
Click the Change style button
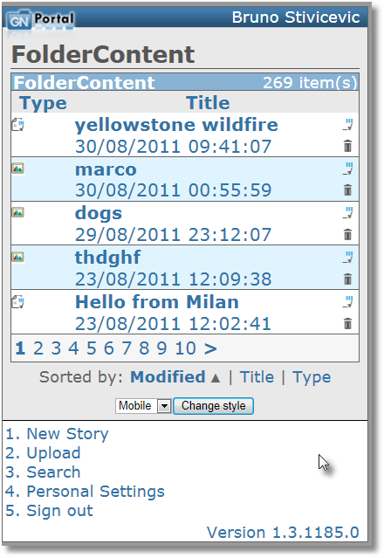[213, 406]
